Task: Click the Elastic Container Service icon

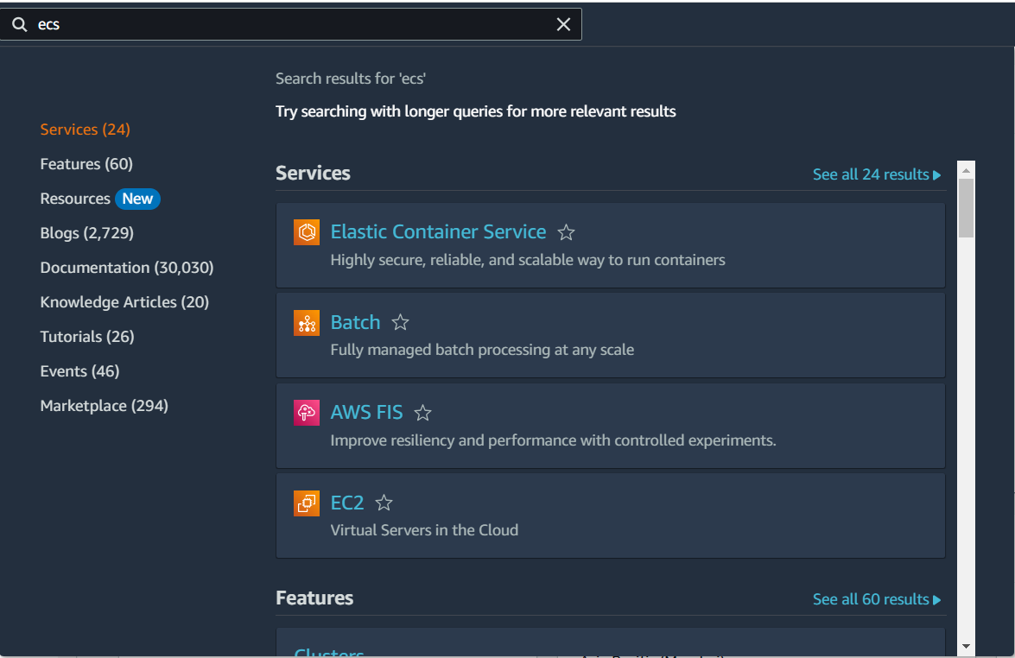Action: (x=306, y=231)
